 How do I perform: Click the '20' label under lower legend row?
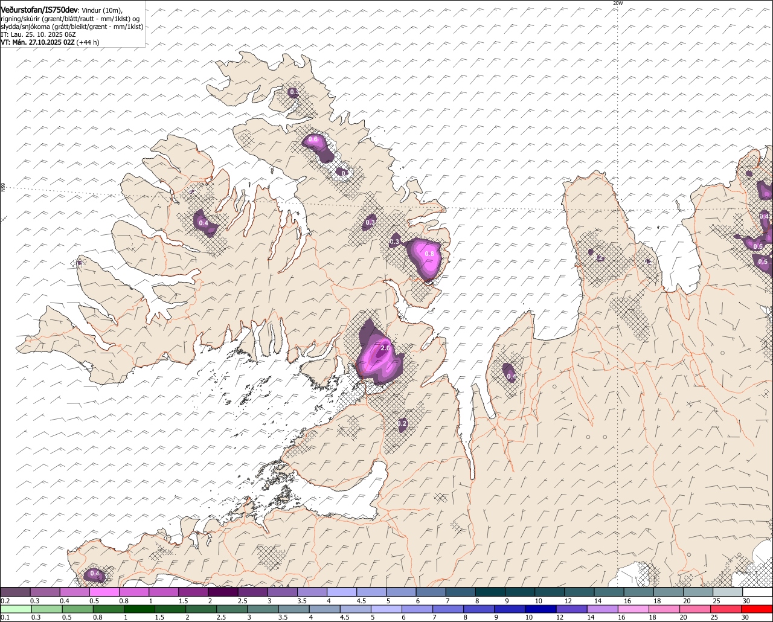coord(683,617)
